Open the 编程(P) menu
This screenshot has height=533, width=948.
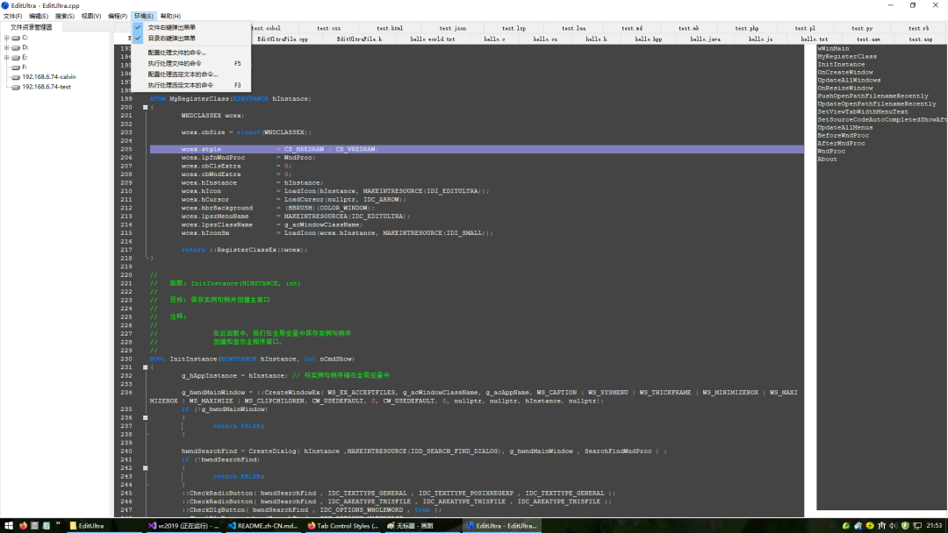coord(118,17)
